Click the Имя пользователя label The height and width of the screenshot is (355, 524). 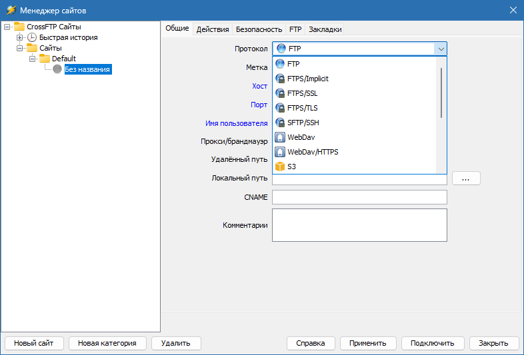click(236, 124)
